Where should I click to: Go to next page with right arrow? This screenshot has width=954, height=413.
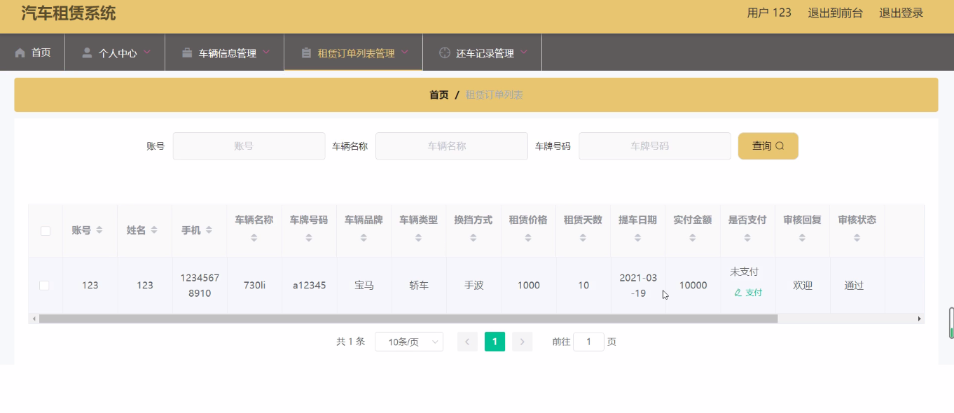click(x=522, y=342)
